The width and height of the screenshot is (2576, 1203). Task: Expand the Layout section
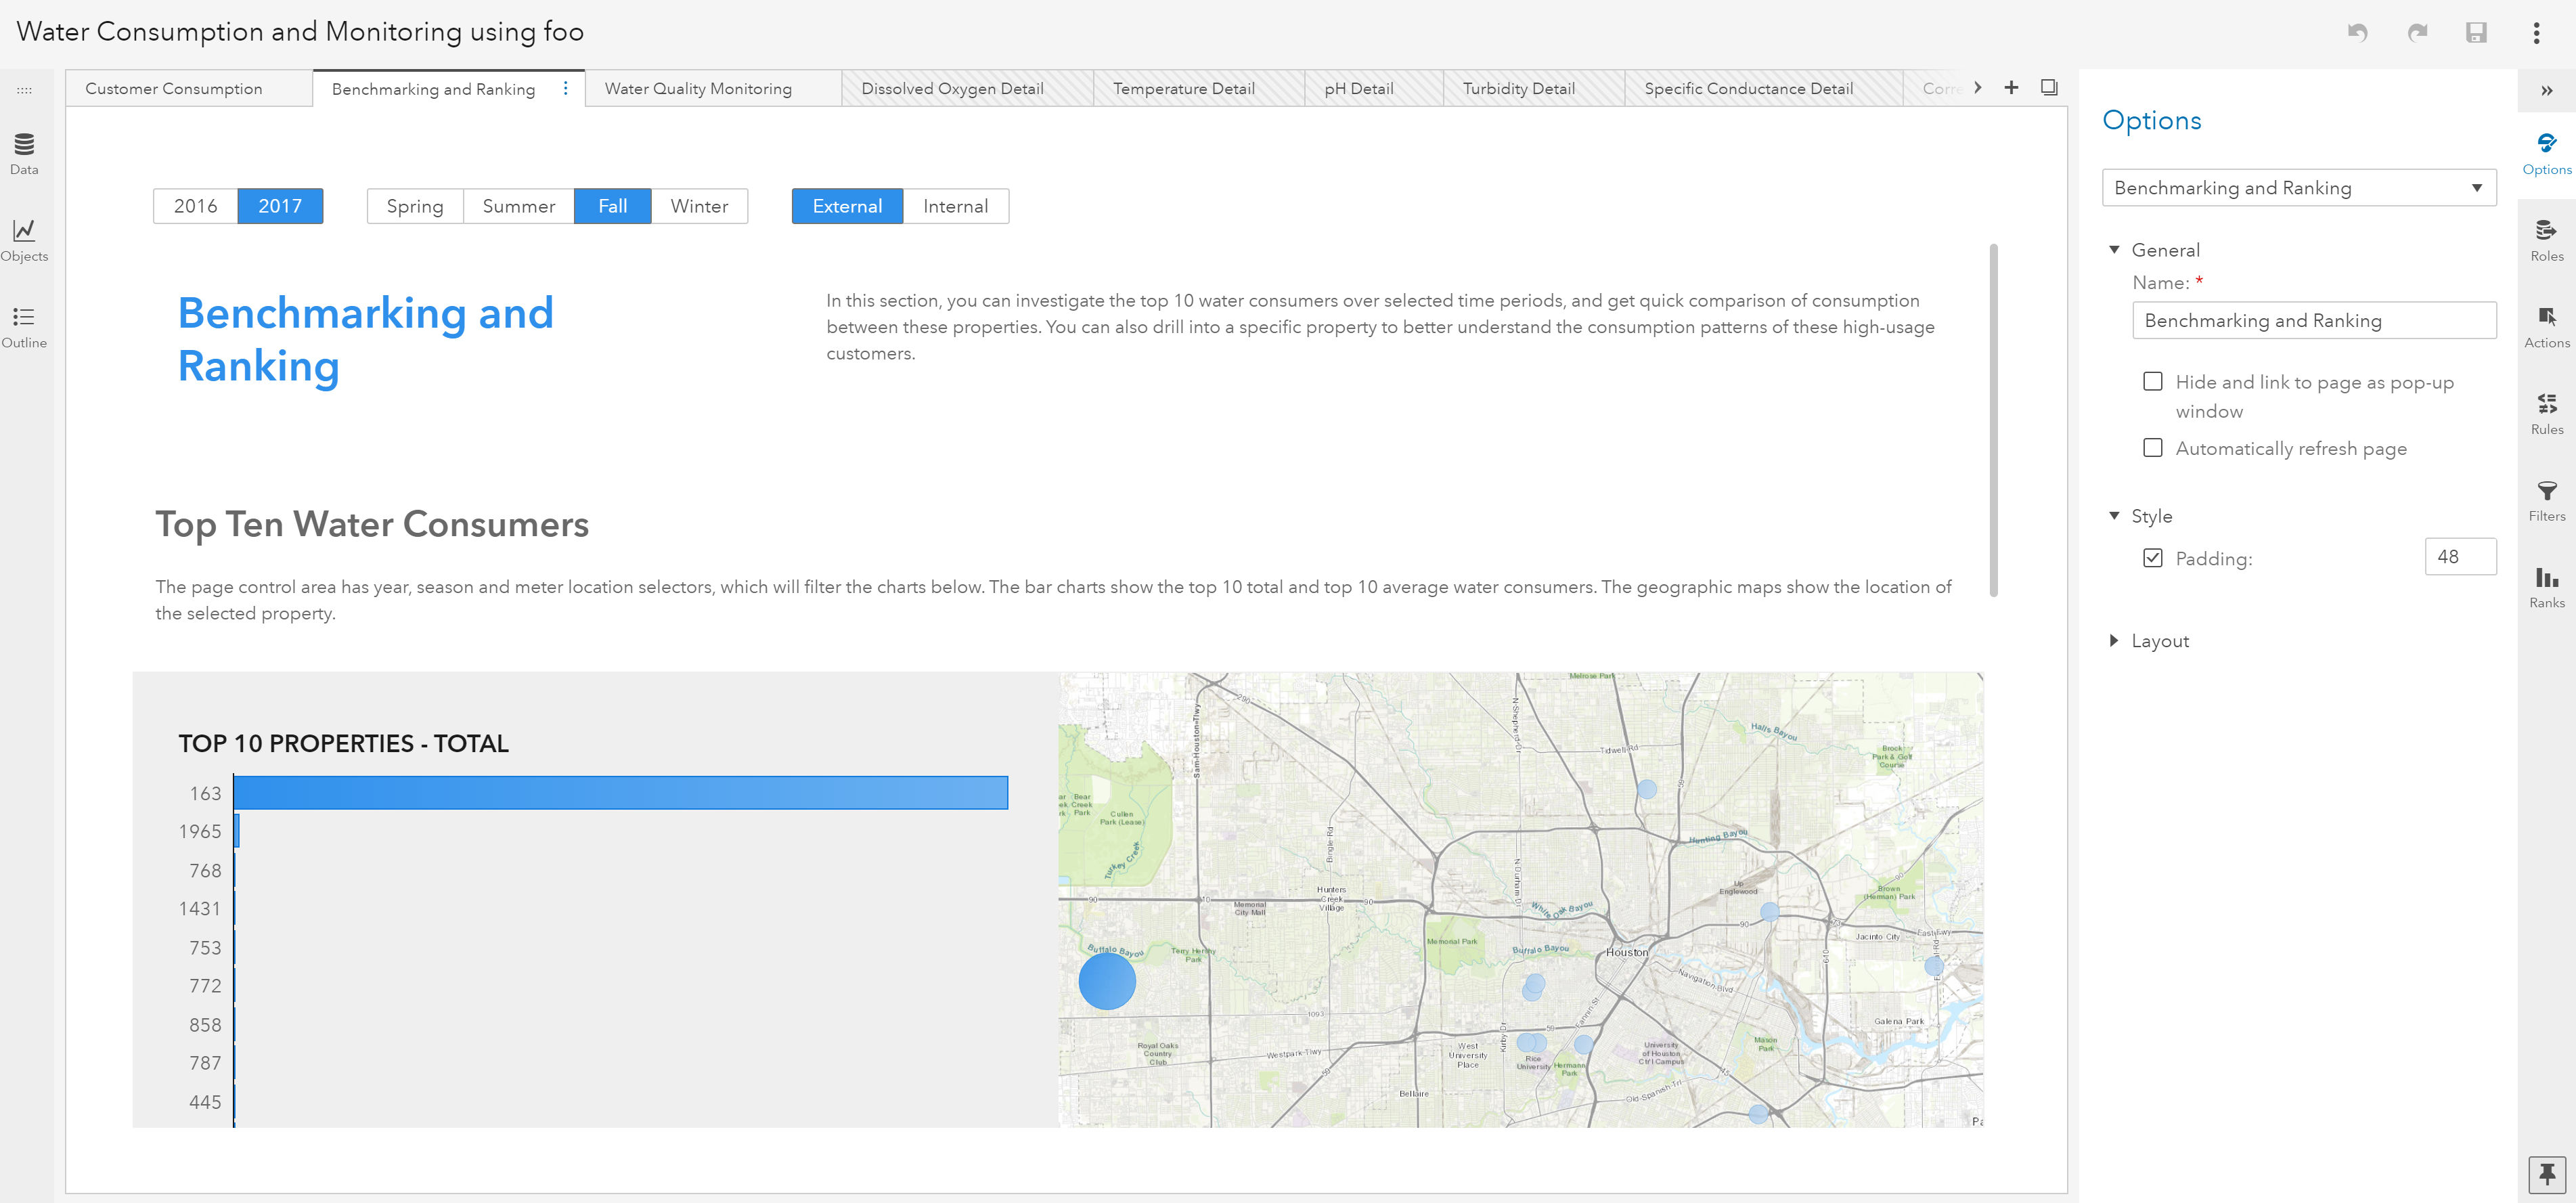pyautogui.click(x=2114, y=640)
